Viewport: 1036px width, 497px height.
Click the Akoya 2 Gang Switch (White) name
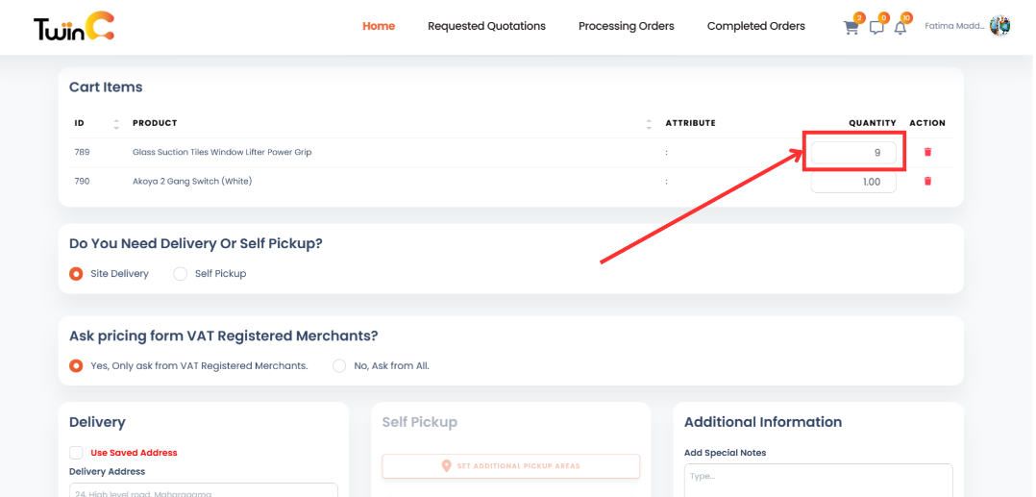click(x=192, y=181)
